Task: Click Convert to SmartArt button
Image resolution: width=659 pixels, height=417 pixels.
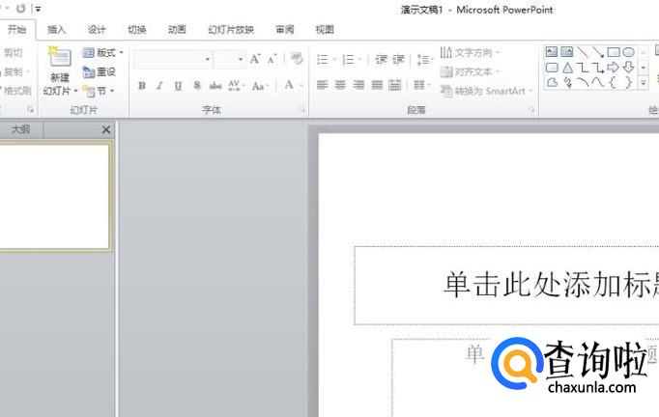Action: point(483,91)
